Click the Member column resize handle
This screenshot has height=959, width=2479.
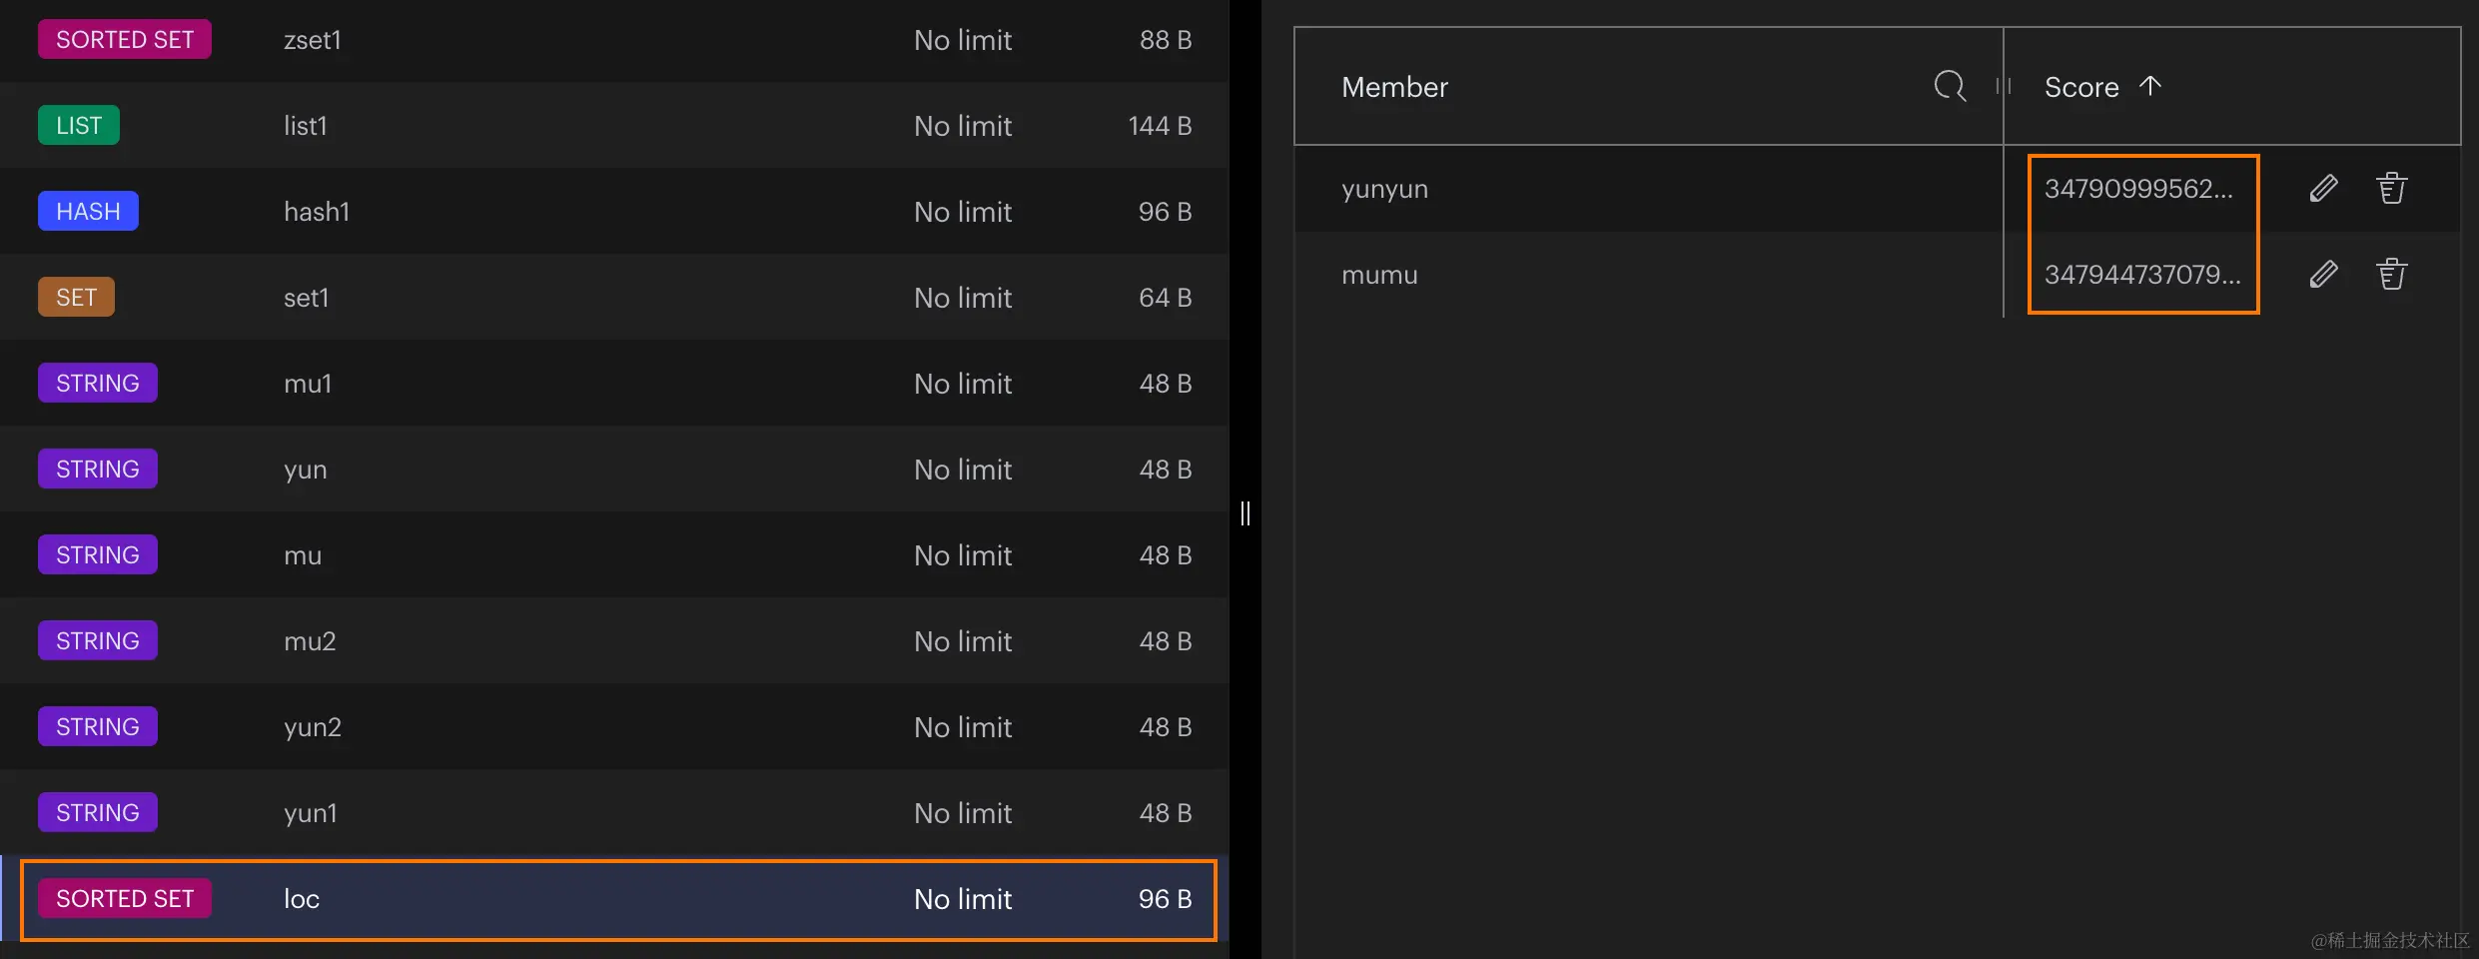(2003, 86)
